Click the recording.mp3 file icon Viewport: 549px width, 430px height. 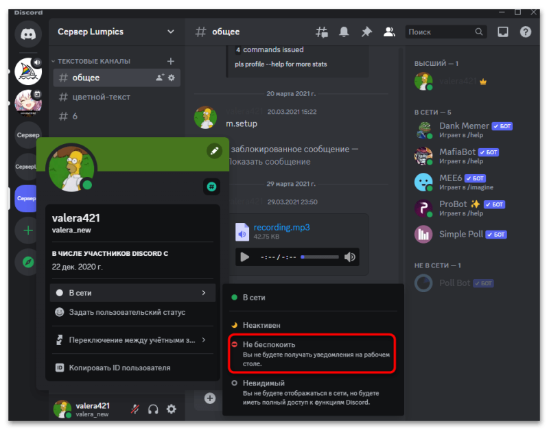pos(242,232)
